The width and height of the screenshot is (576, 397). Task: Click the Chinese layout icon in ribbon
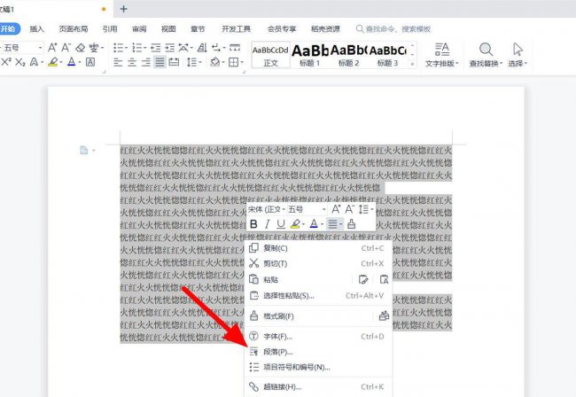183,48
